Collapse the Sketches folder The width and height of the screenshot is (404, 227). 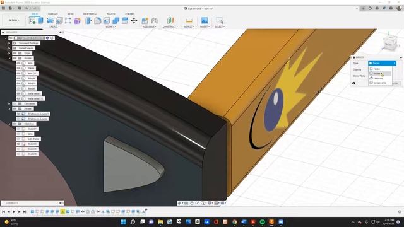click(9, 124)
